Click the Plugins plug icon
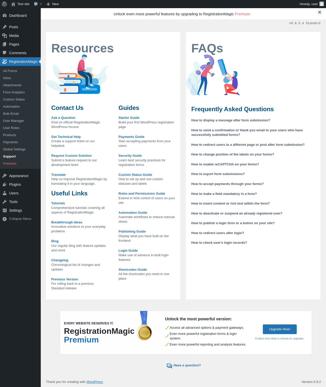326x387 pixels. click(x=5, y=184)
